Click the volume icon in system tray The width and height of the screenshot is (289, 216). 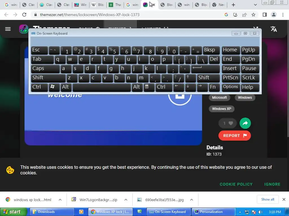(x=260, y=212)
